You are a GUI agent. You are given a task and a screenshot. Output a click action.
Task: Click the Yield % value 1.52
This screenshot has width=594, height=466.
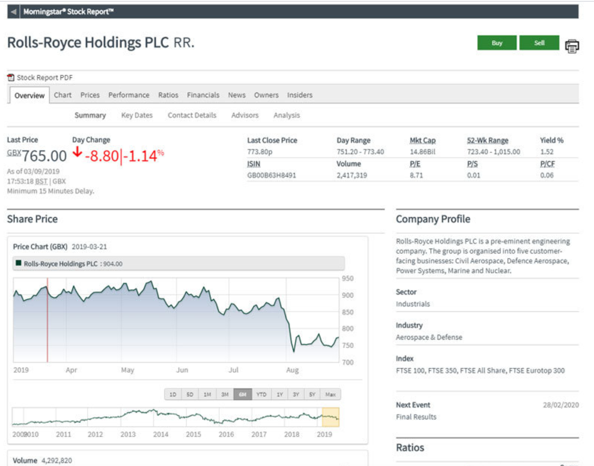546,152
